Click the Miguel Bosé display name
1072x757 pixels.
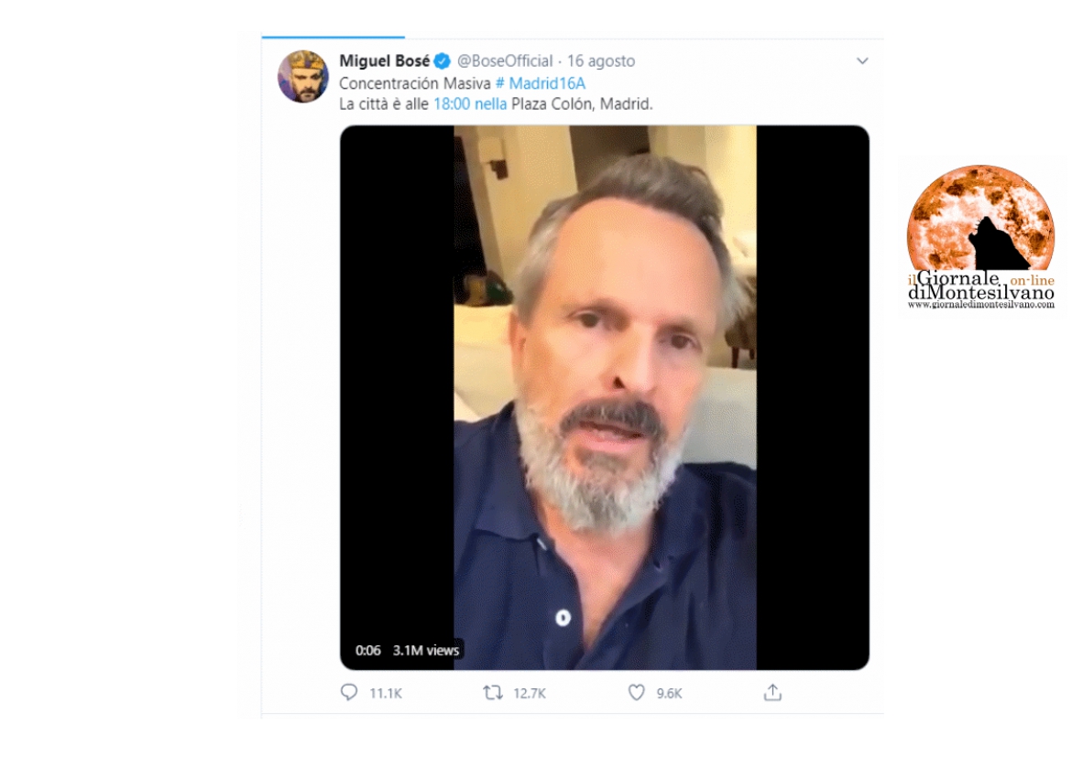coord(384,61)
